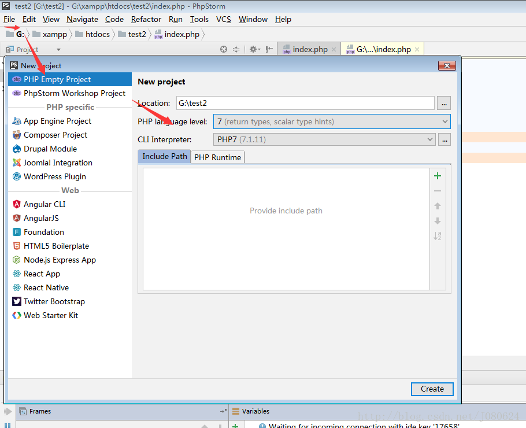Image resolution: width=526 pixels, height=428 pixels.
Task: Click htdocs breadcrumb folder
Action: tap(93, 34)
